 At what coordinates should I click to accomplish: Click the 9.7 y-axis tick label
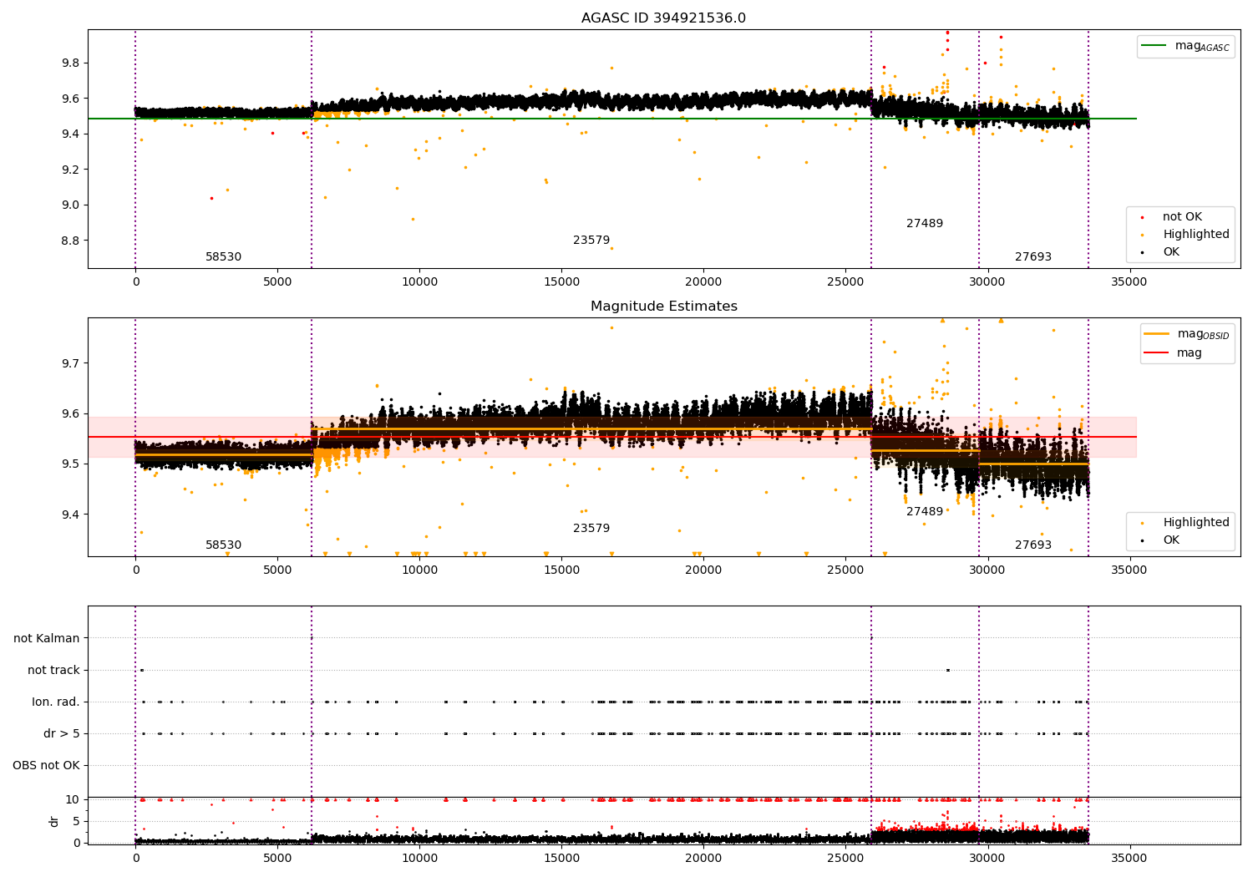click(70, 363)
